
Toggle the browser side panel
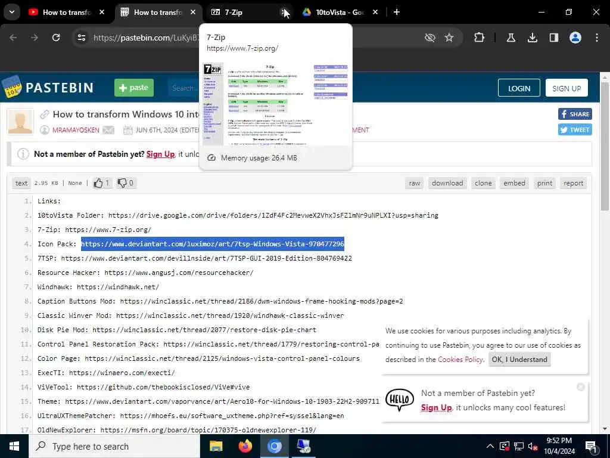click(553, 38)
